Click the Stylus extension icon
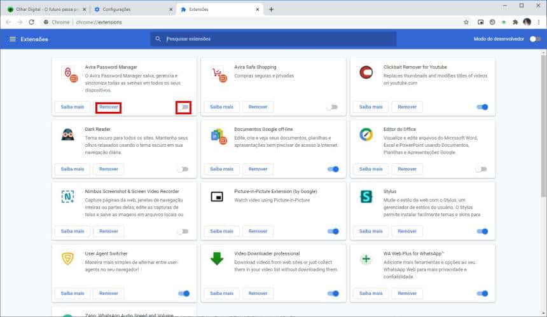Image resolution: width=547 pixels, height=317 pixels. pyautogui.click(x=366, y=196)
